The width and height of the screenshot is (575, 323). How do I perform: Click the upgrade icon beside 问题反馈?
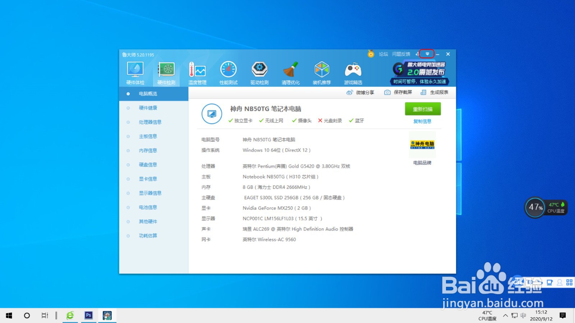tap(417, 54)
